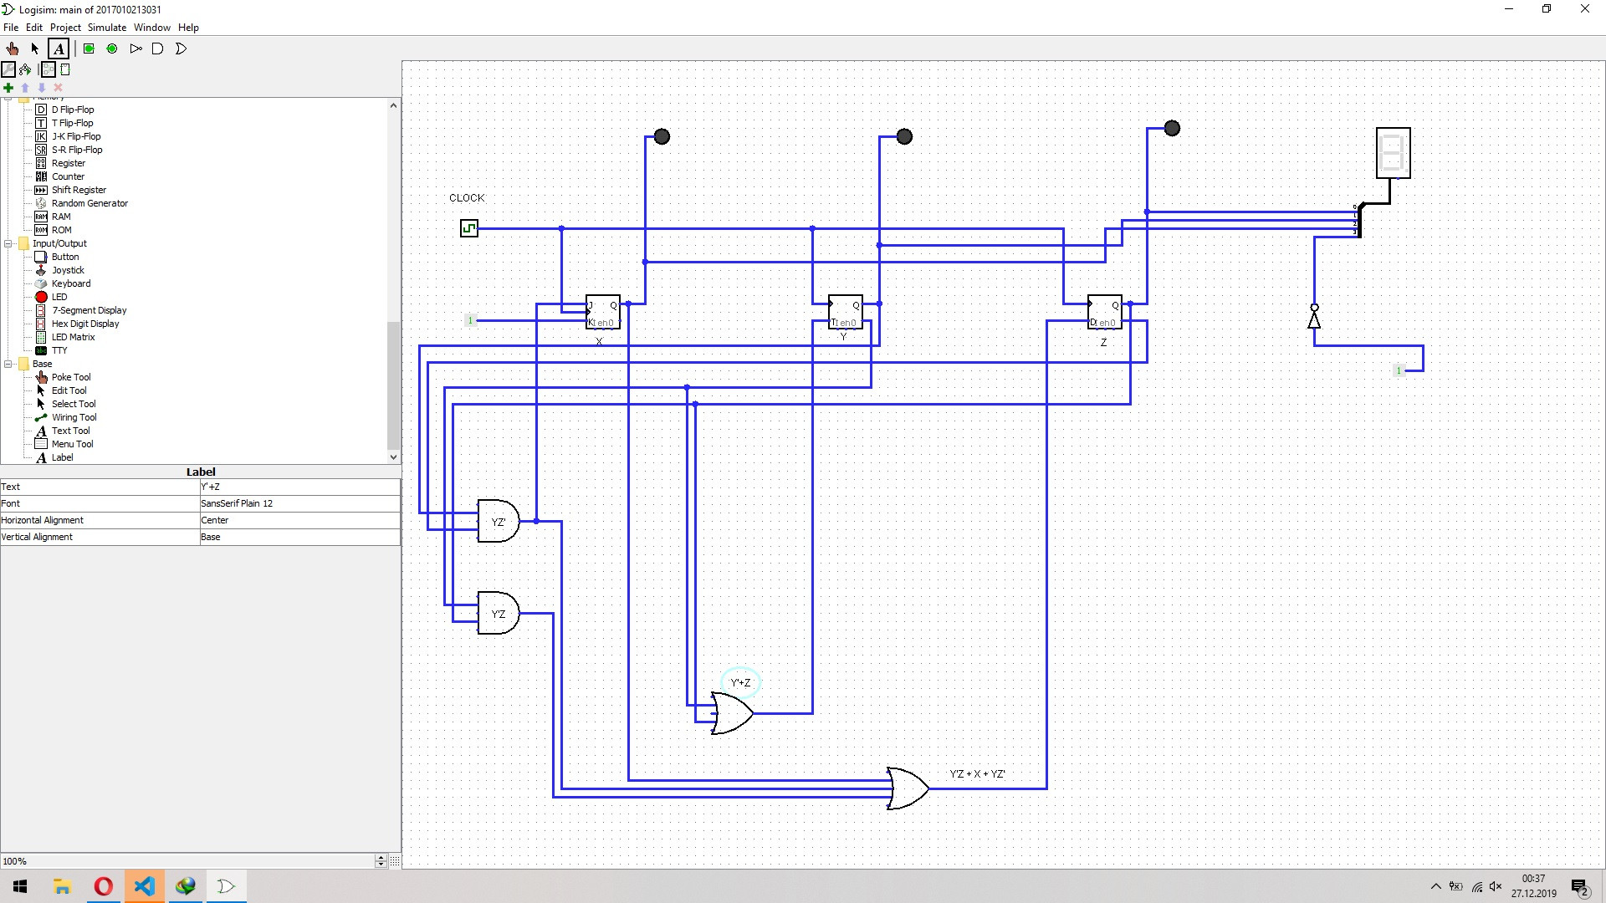Image resolution: width=1606 pixels, height=903 pixels.
Task: Click the AND gate labeled YZ'
Action: pyautogui.click(x=499, y=521)
